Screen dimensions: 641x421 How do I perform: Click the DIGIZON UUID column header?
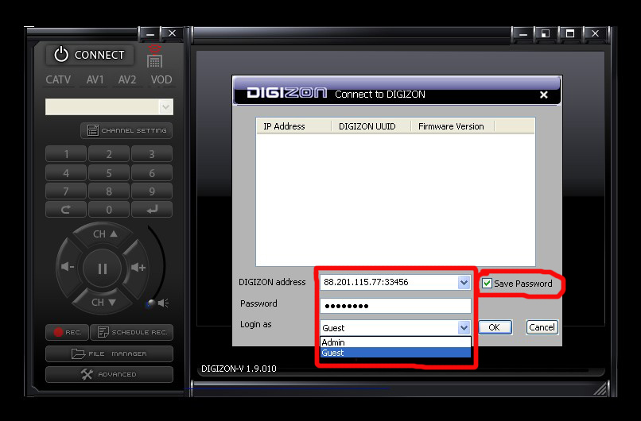[371, 126]
